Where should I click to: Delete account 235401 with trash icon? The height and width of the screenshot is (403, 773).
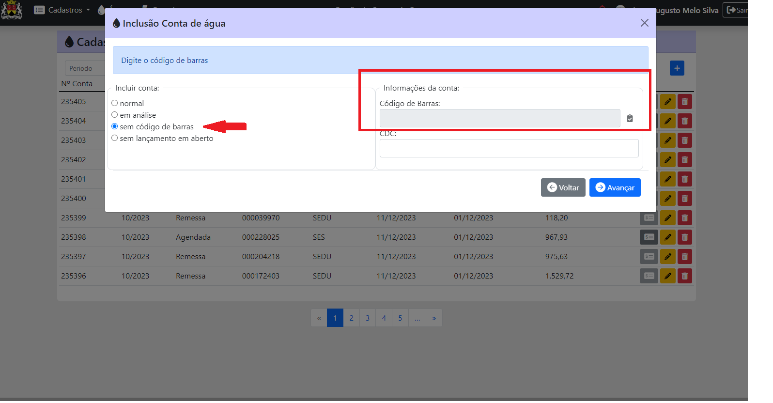[x=685, y=179]
